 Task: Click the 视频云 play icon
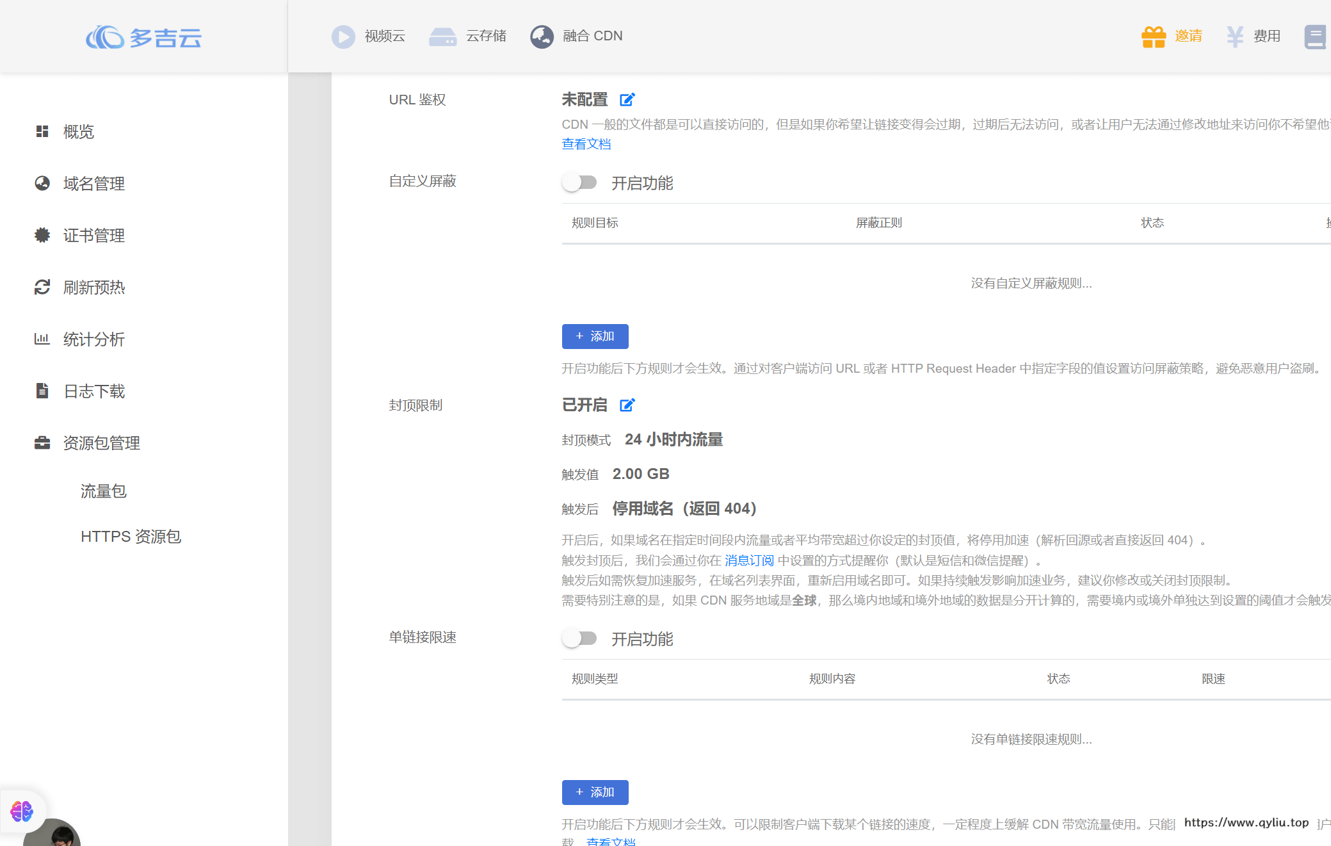coord(343,37)
